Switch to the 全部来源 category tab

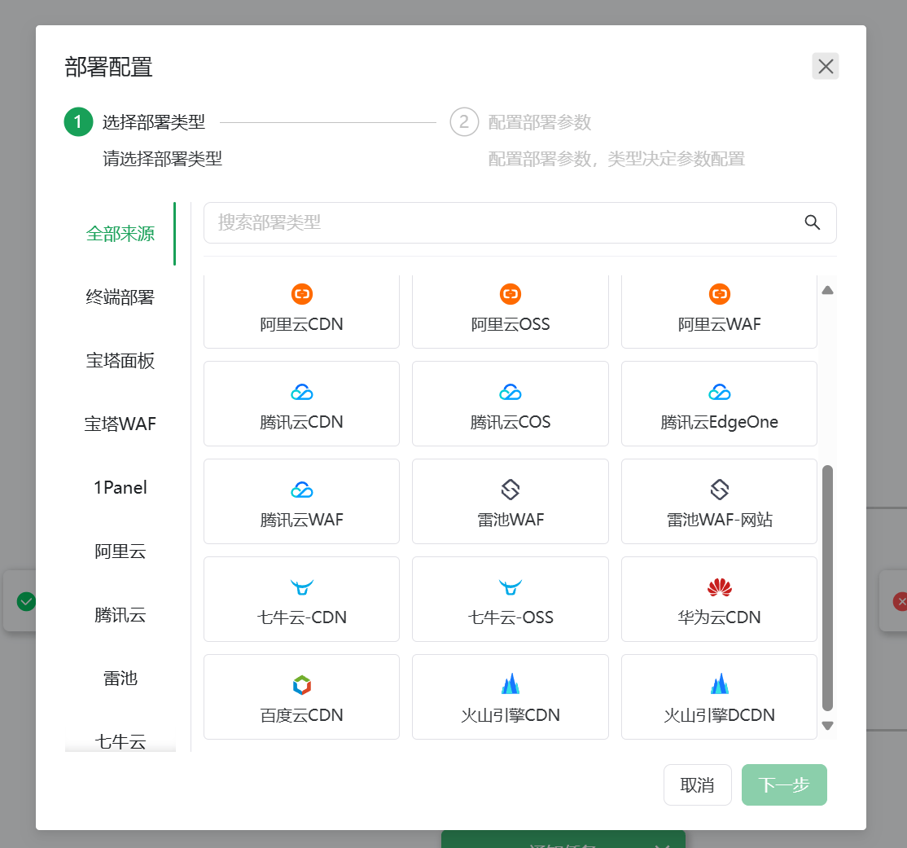(120, 234)
